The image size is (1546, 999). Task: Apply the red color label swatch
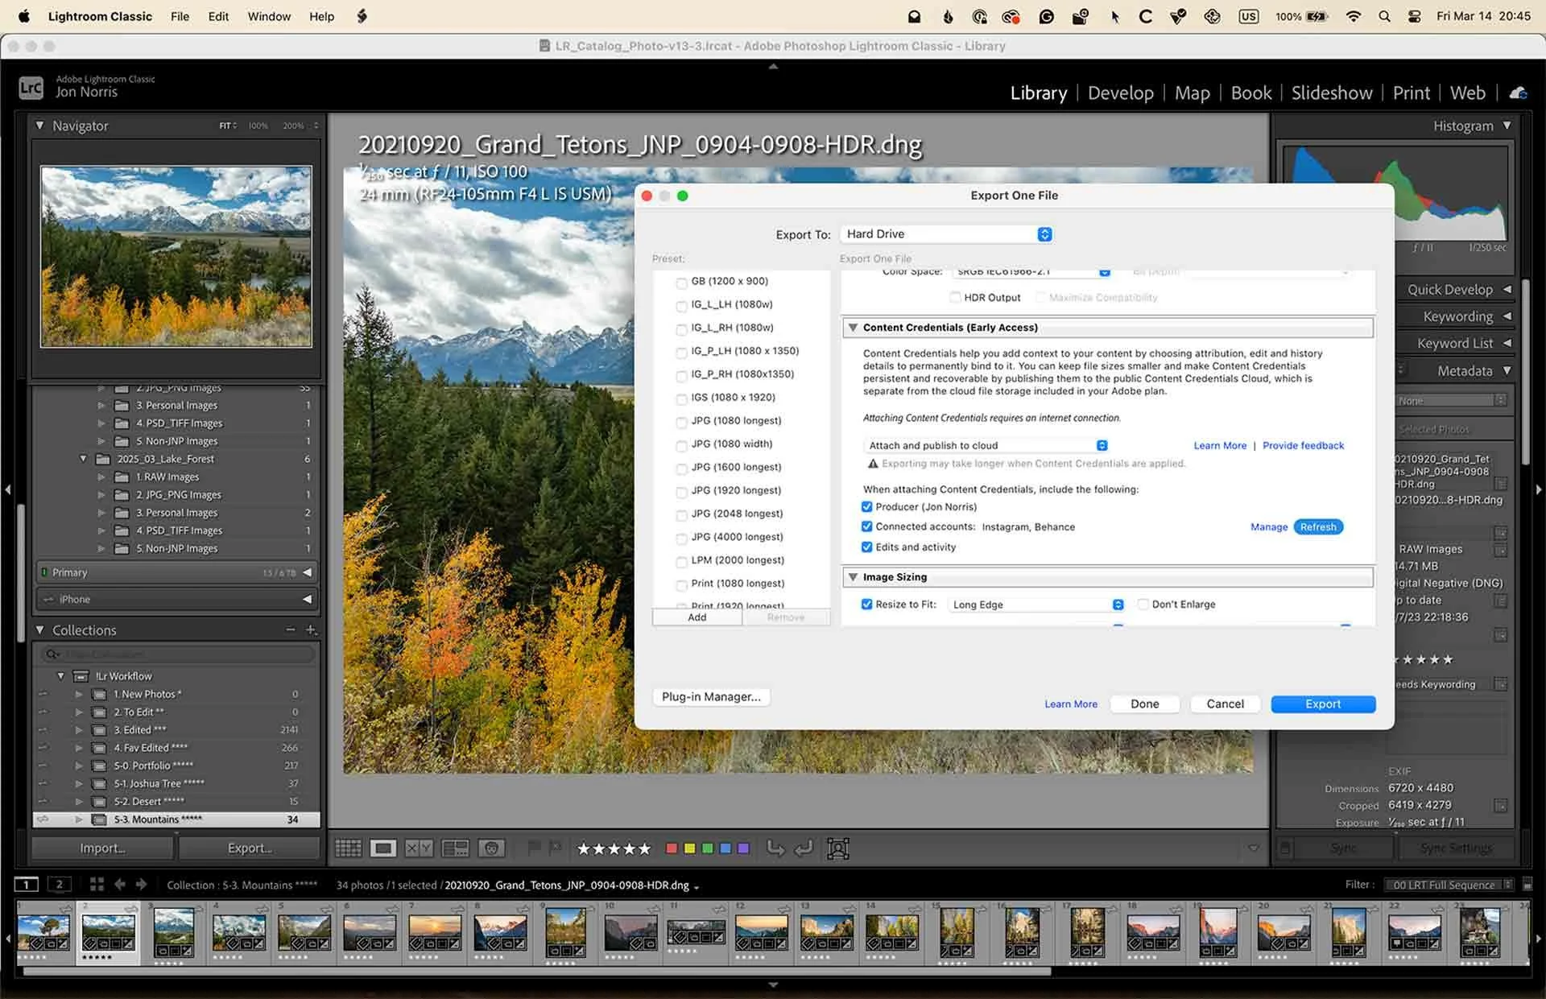(672, 848)
